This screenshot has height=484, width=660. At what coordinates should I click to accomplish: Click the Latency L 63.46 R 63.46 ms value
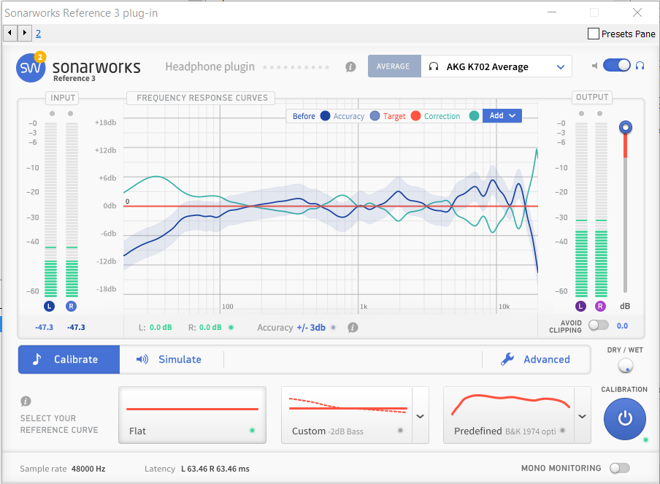pos(215,469)
